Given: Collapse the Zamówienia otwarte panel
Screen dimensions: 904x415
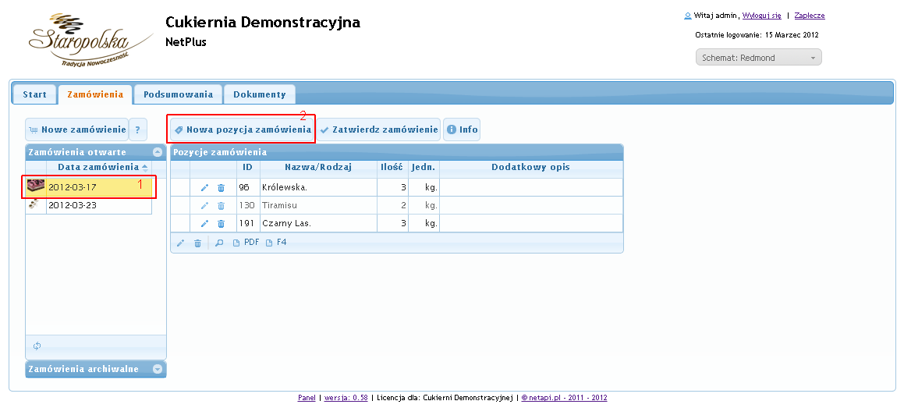Looking at the screenshot, I should click(x=158, y=152).
